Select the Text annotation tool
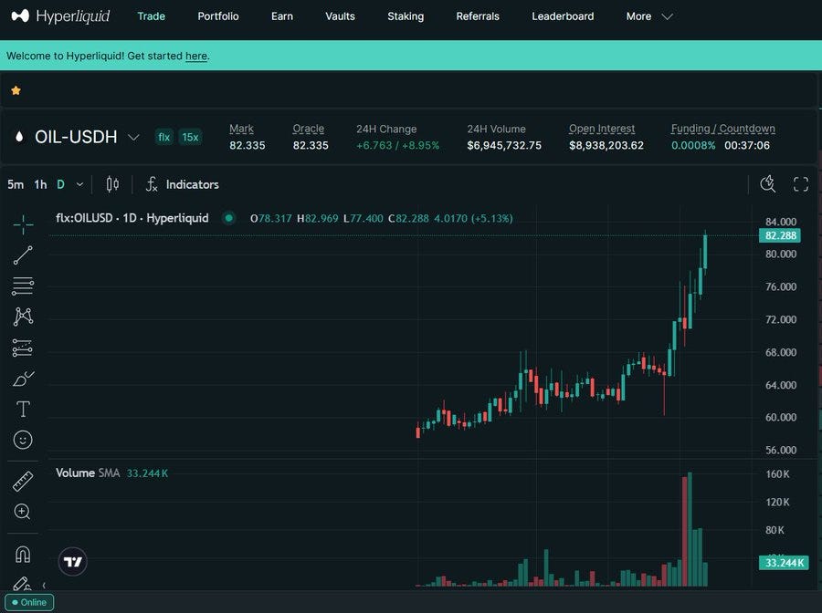This screenshot has height=613, width=822. pyautogui.click(x=23, y=409)
